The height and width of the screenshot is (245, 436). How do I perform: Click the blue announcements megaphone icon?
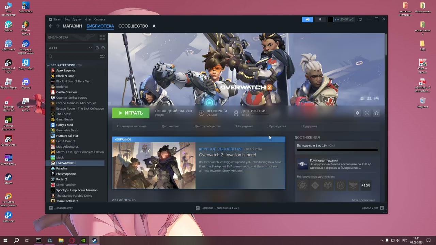pos(307,19)
